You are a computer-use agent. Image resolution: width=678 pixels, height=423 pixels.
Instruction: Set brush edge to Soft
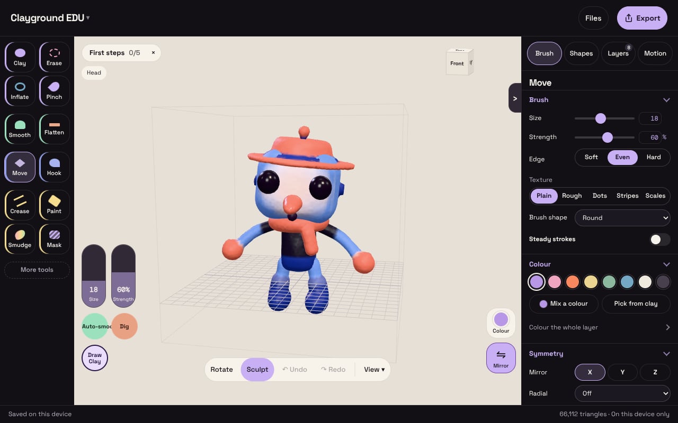pos(591,157)
